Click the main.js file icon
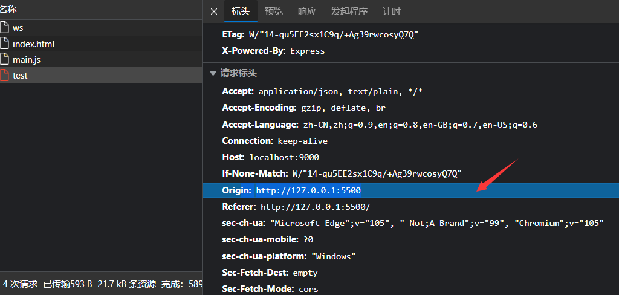619x295 pixels. click(x=5, y=60)
